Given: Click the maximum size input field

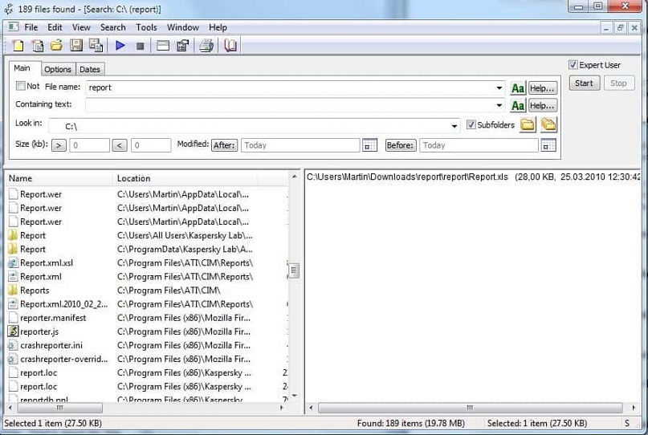Looking at the screenshot, I should pyautogui.click(x=151, y=145).
